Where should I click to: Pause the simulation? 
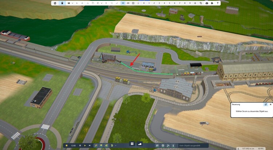point(80,145)
